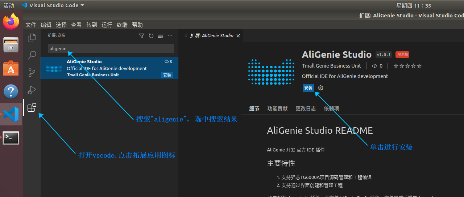
Task: Click the 预览版 preview badge
Action: click(402, 55)
